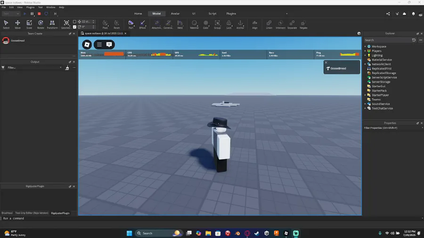Activate the Move tool

[17, 24]
